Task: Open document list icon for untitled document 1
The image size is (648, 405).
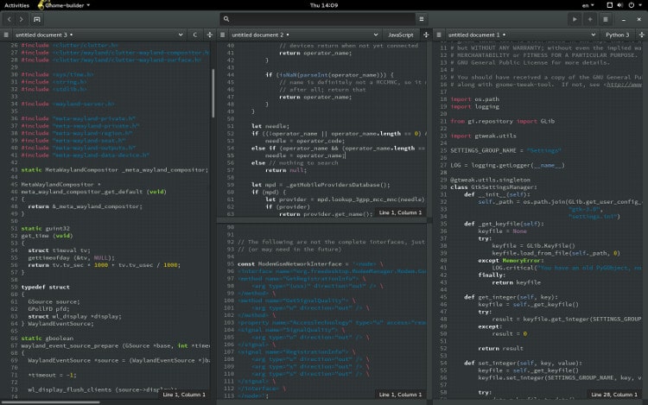Action: click(439, 35)
